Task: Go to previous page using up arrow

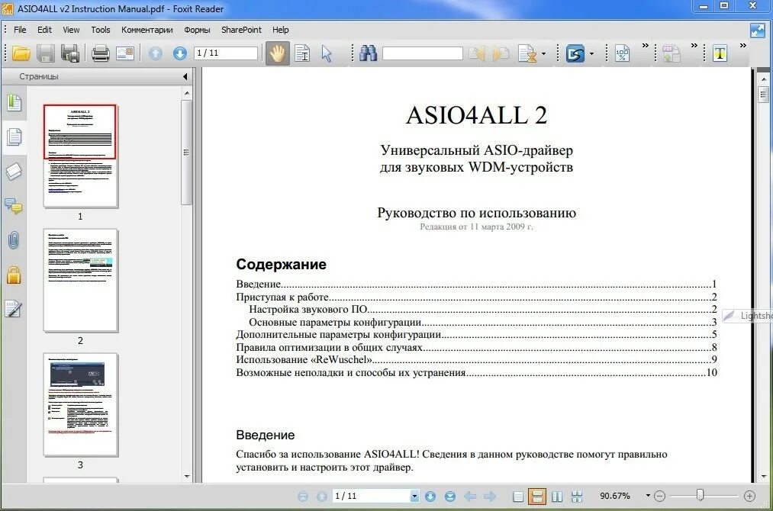Action: pos(156,53)
